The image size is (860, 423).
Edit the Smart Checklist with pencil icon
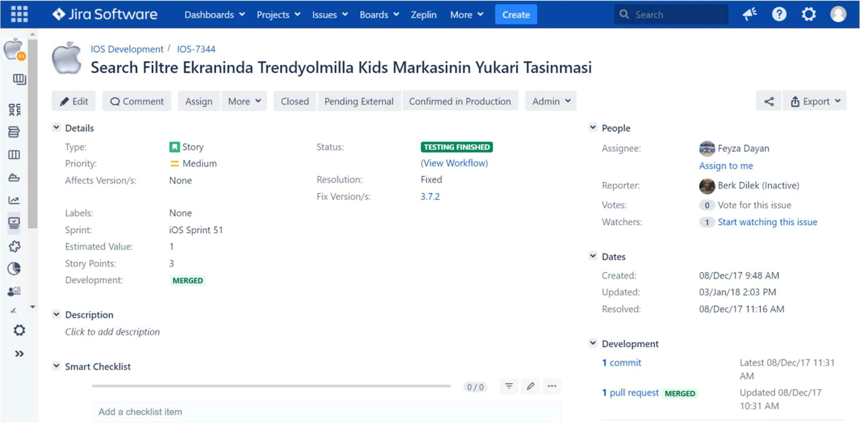coord(530,386)
